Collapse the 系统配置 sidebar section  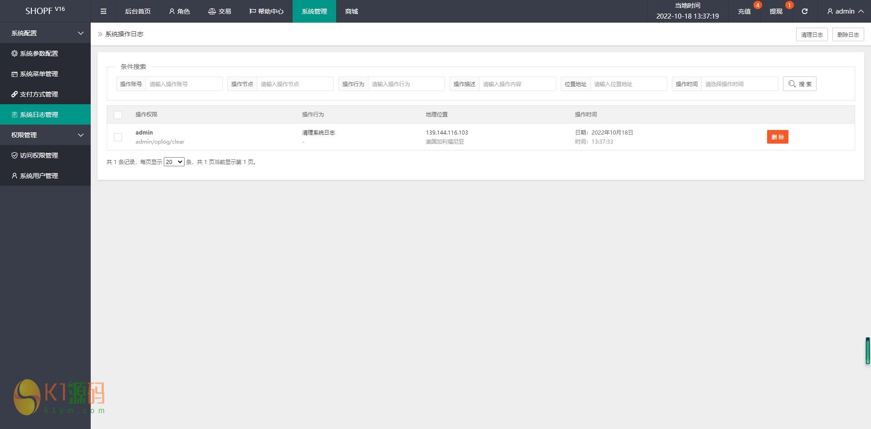point(45,33)
